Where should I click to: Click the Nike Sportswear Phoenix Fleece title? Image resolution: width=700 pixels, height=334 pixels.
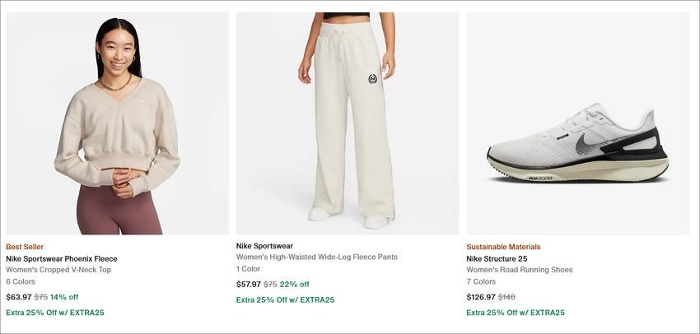pyautogui.click(x=62, y=258)
